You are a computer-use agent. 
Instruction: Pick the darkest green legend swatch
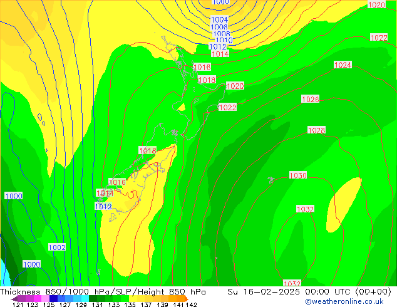pos(91,298)
